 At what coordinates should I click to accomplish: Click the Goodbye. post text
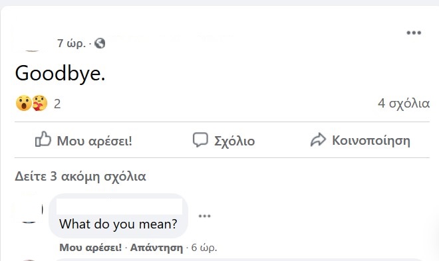60,73
